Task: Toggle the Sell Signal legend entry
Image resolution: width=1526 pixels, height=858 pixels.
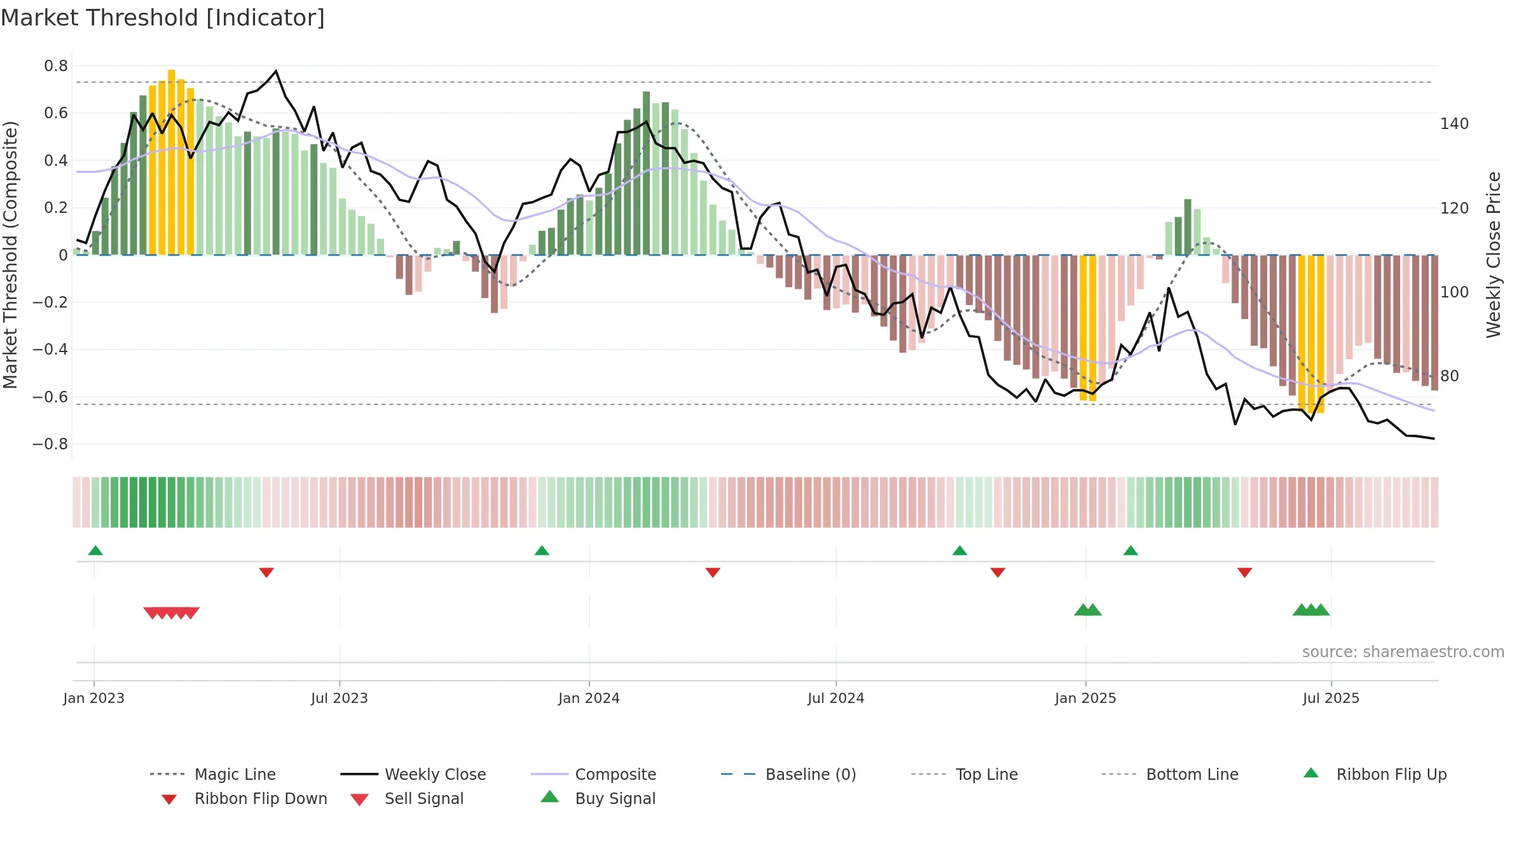Action: coord(407,798)
